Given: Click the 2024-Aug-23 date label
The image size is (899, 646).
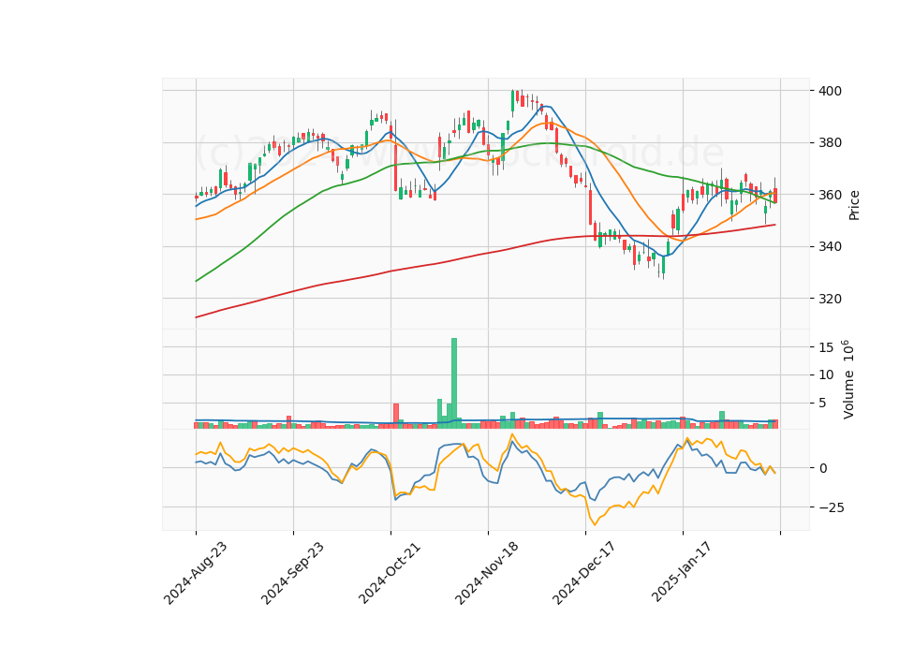Looking at the screenshot, I should tap(196, 573).
